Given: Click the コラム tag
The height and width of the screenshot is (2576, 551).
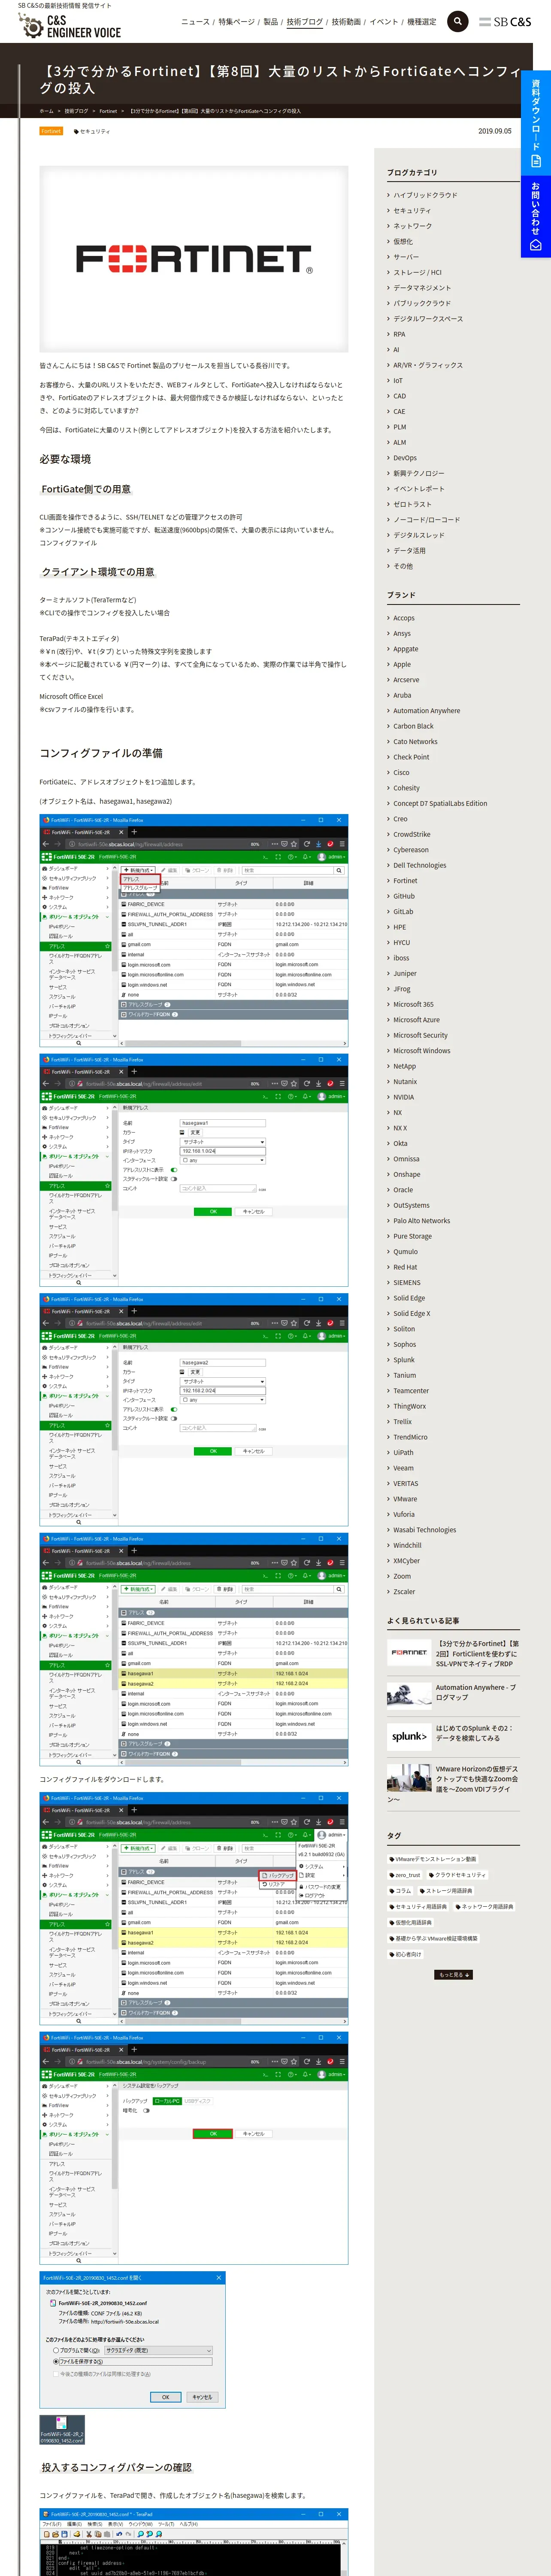Looking at the screenshot, I should pyautogui.click(x=401, y=1891).
